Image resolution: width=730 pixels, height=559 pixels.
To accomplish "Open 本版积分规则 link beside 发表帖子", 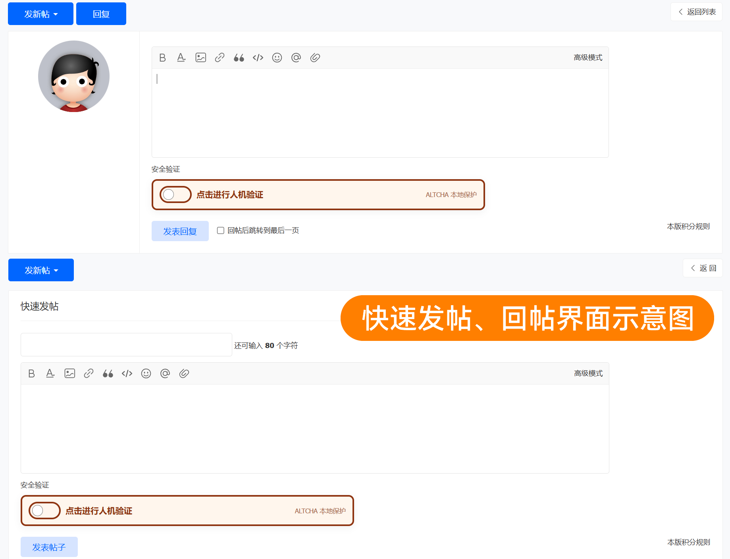I will click(x=689, y=542).
